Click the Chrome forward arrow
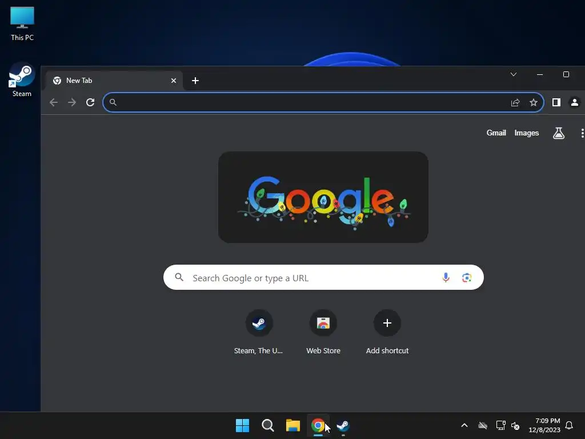The width and height of the screenshot is (585, 439). tap(72, 102)
